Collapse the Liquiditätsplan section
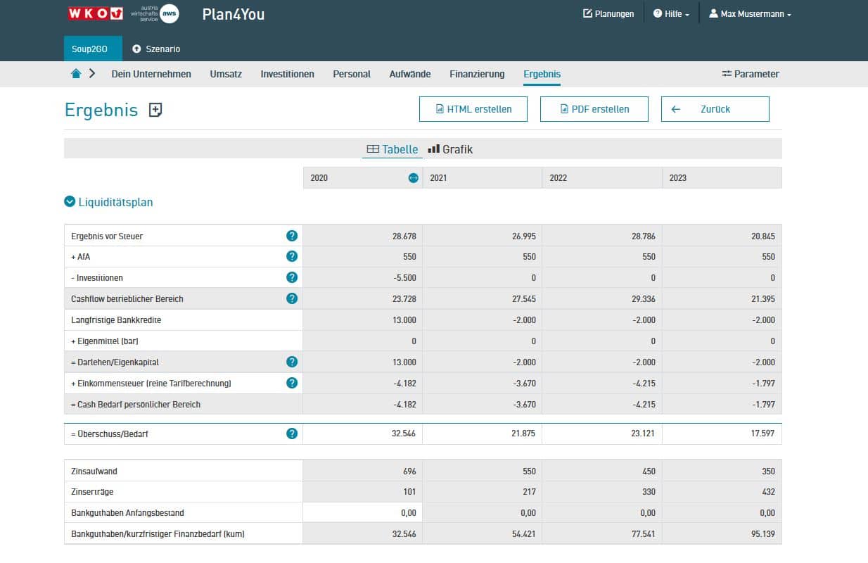This screenshot has width=868, height=563. tap(70, 202)
